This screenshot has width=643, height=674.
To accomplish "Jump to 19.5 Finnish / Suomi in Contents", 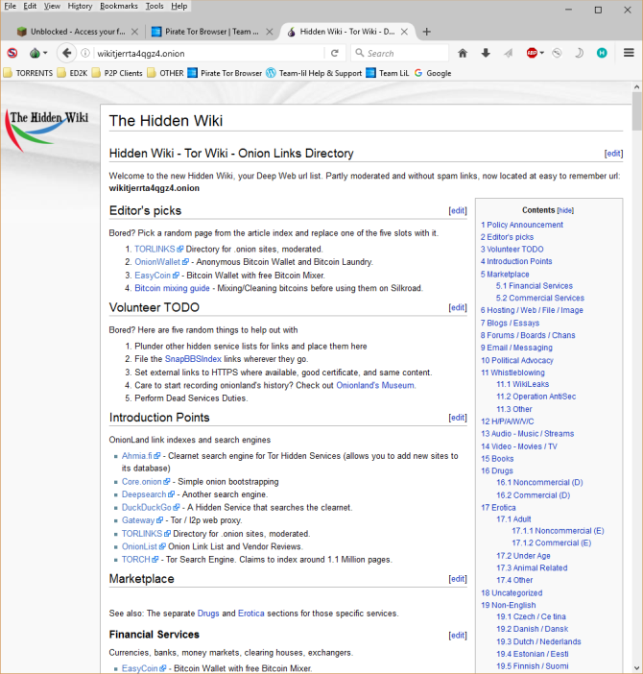I will [533, 666].
